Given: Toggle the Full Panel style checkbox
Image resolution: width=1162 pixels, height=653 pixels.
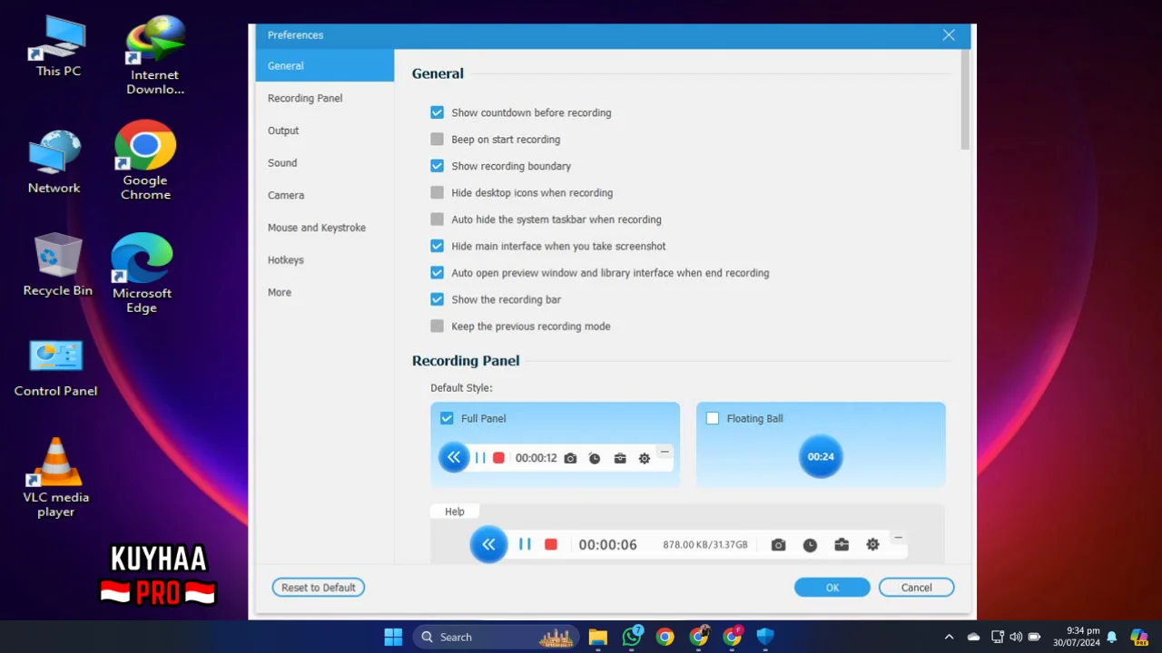Looking at the screenshot, I should coord(447,418).
